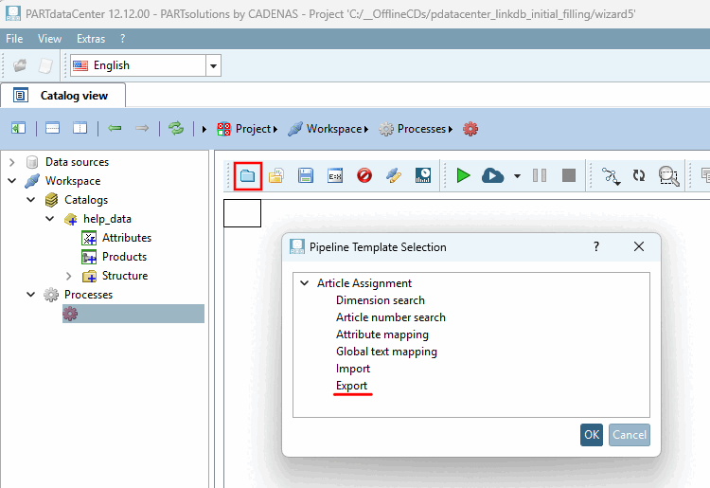This screenshot has height=488, width=710.
Task: Collapse the help_data tree node
Action: 50,219
